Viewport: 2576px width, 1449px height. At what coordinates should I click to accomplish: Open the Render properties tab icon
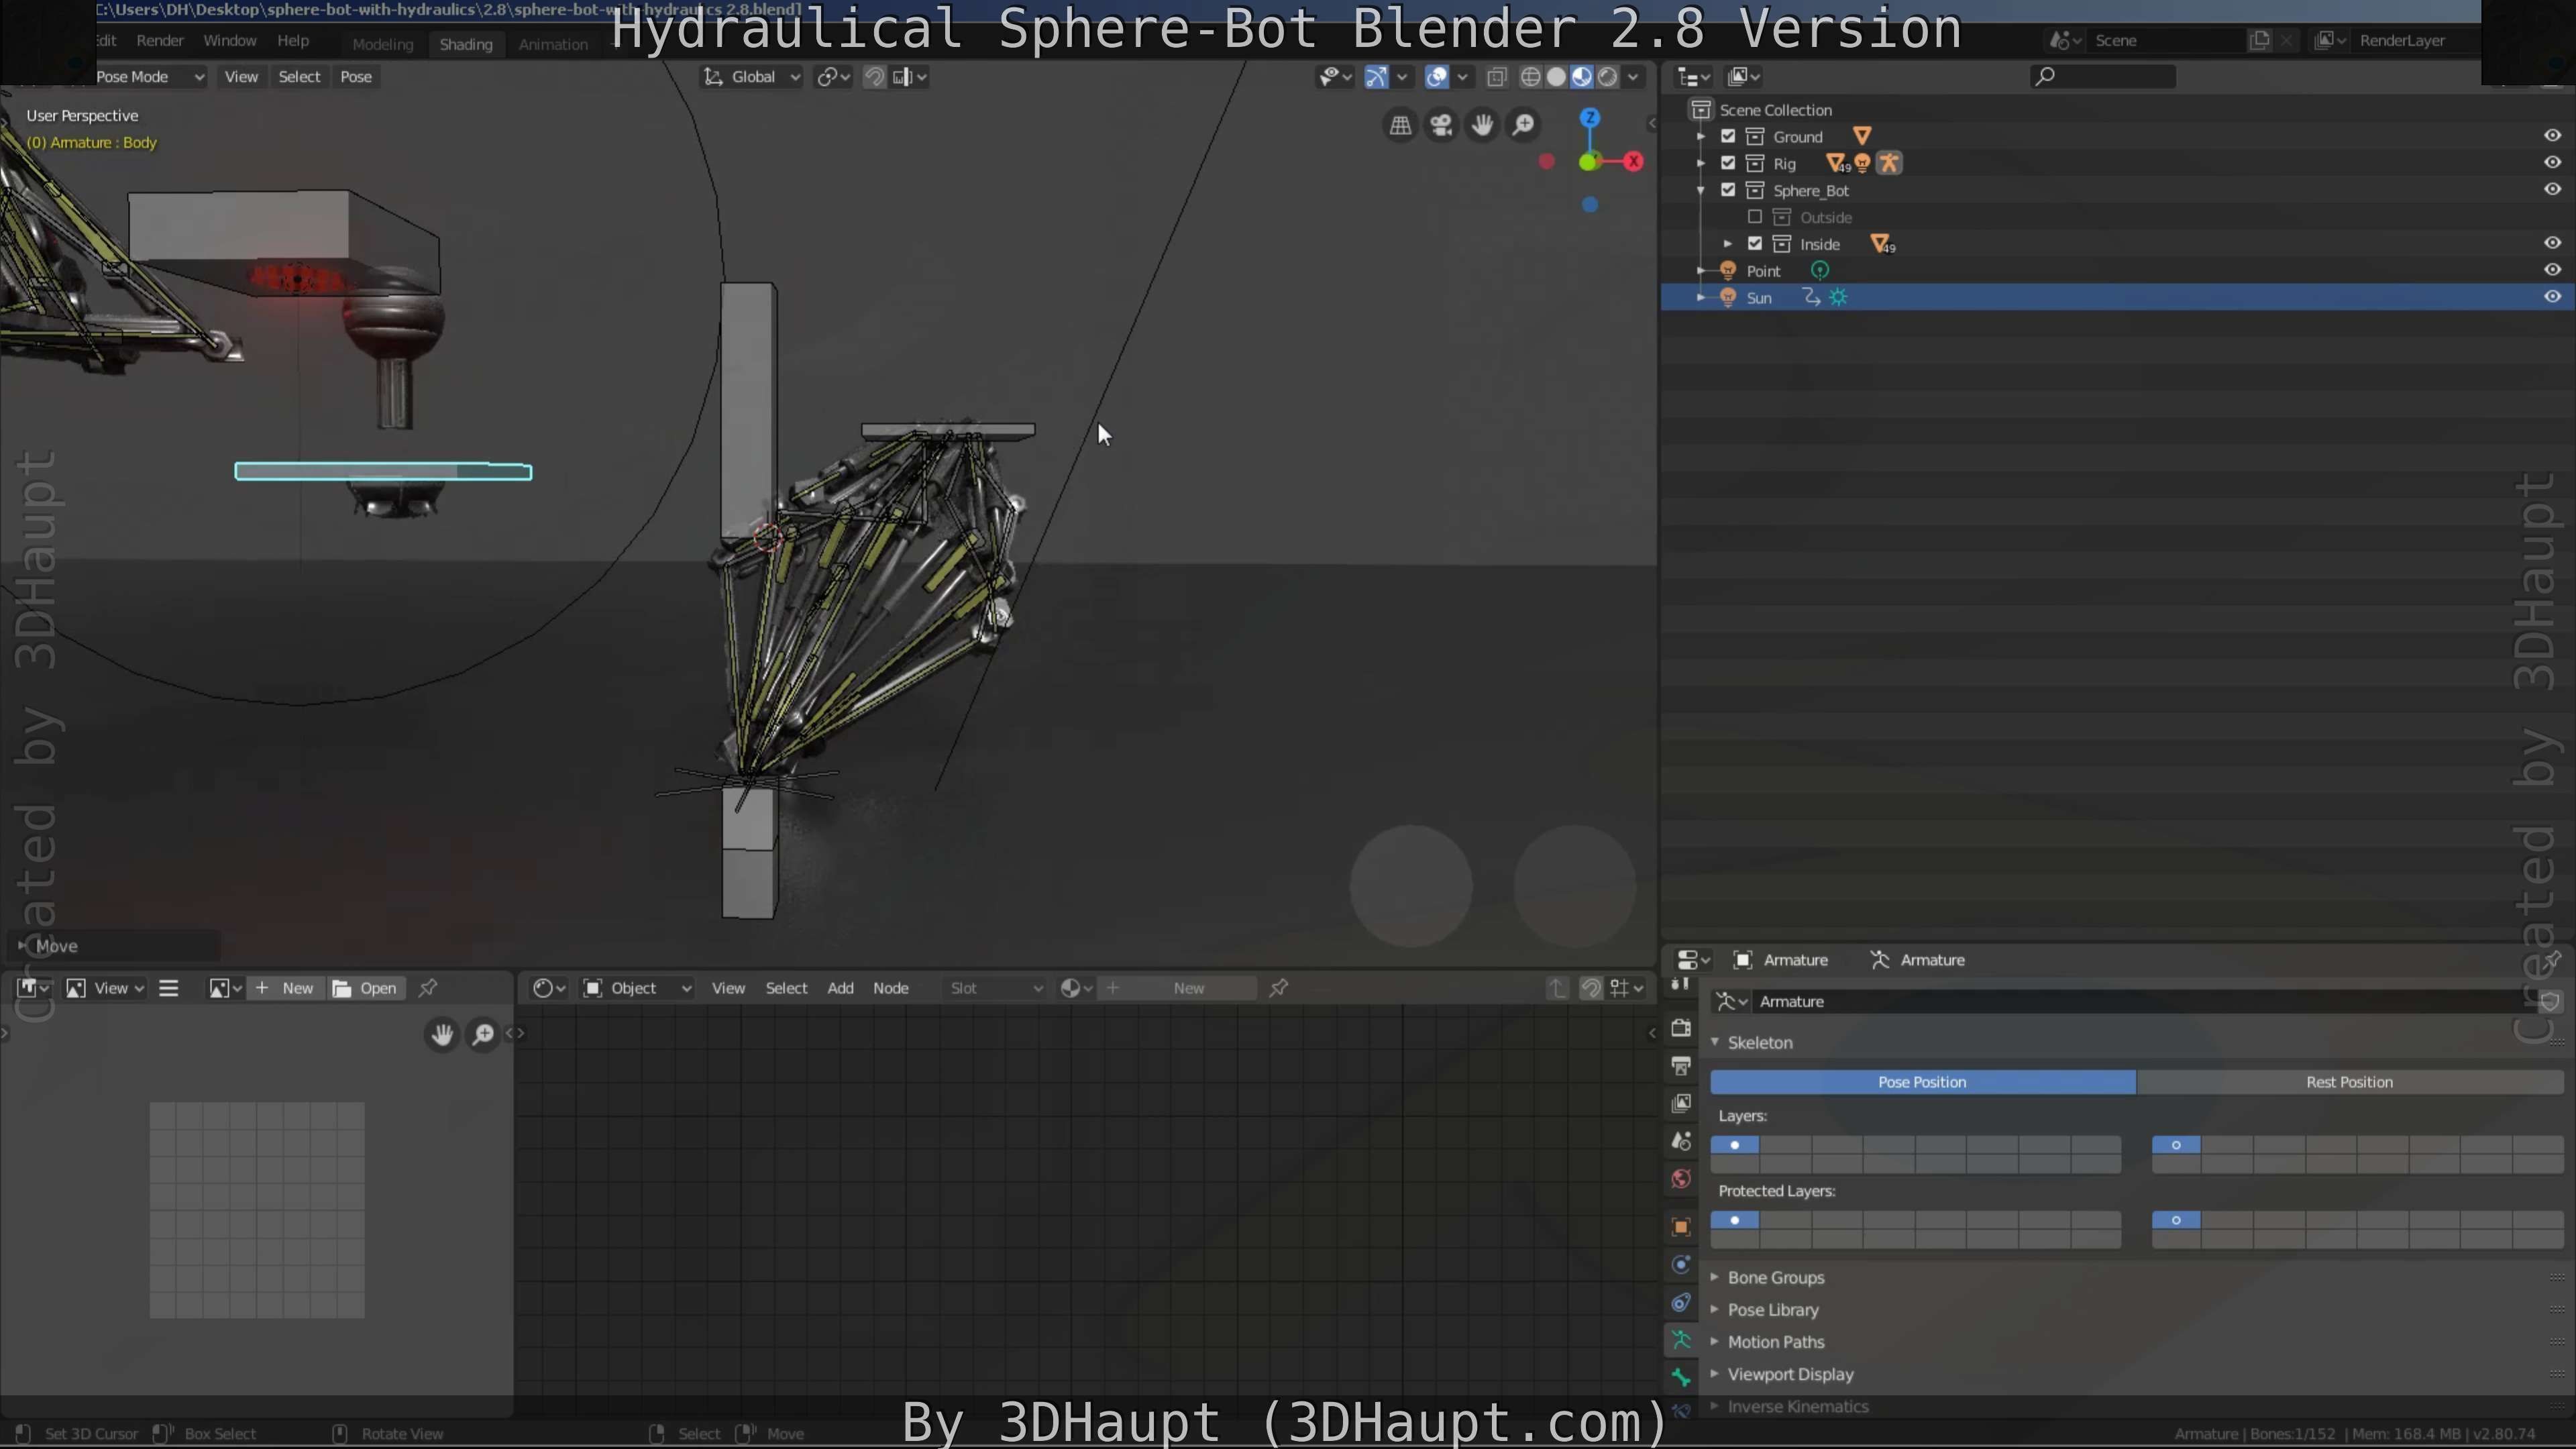tap(1681, 1027)
